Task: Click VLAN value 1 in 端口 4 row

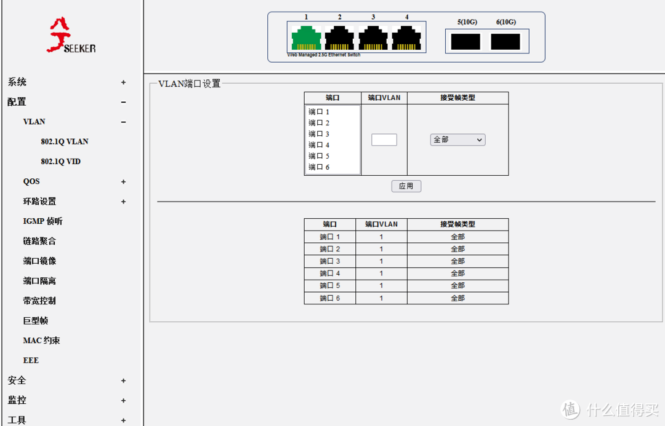Action: tap(381, 274)
